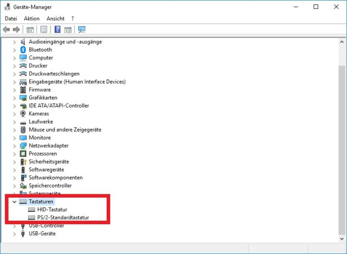Click the scrollbar down arrow

342,239
